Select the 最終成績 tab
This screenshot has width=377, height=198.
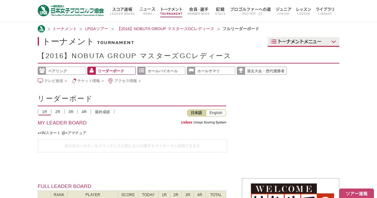point(102,112)
